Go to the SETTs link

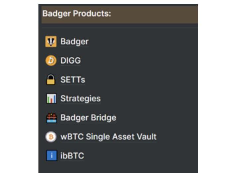[x=73, y=80]
